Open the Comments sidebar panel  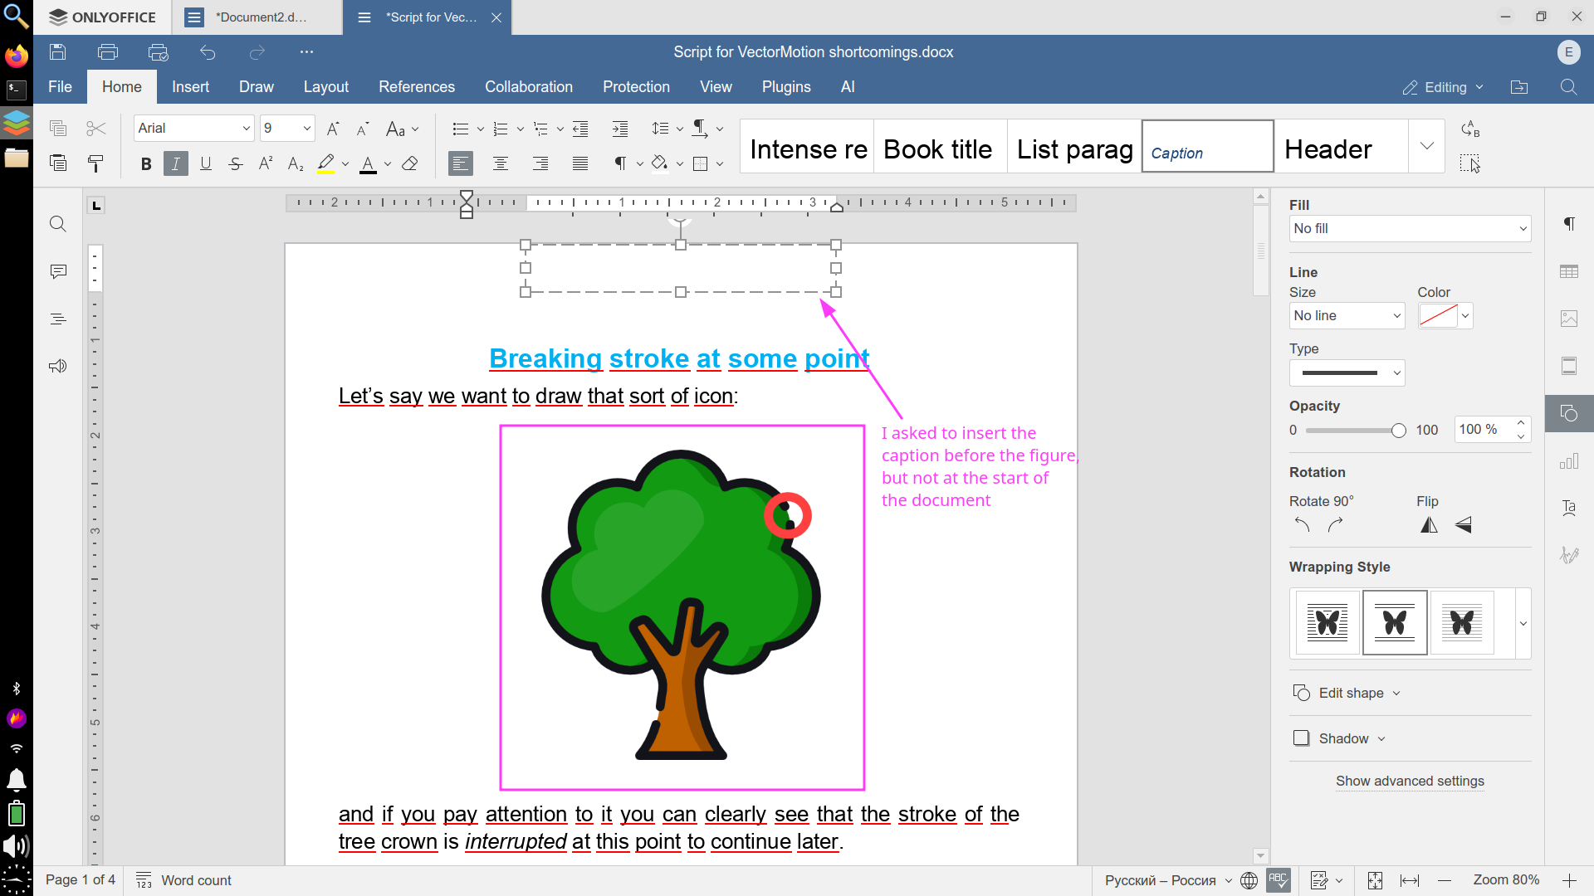pyautogui.click(x=57, y=271)
